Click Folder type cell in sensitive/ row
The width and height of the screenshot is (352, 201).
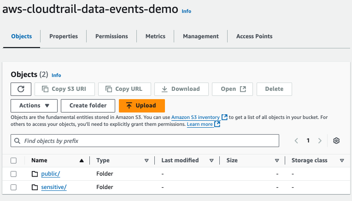[105, 187]
